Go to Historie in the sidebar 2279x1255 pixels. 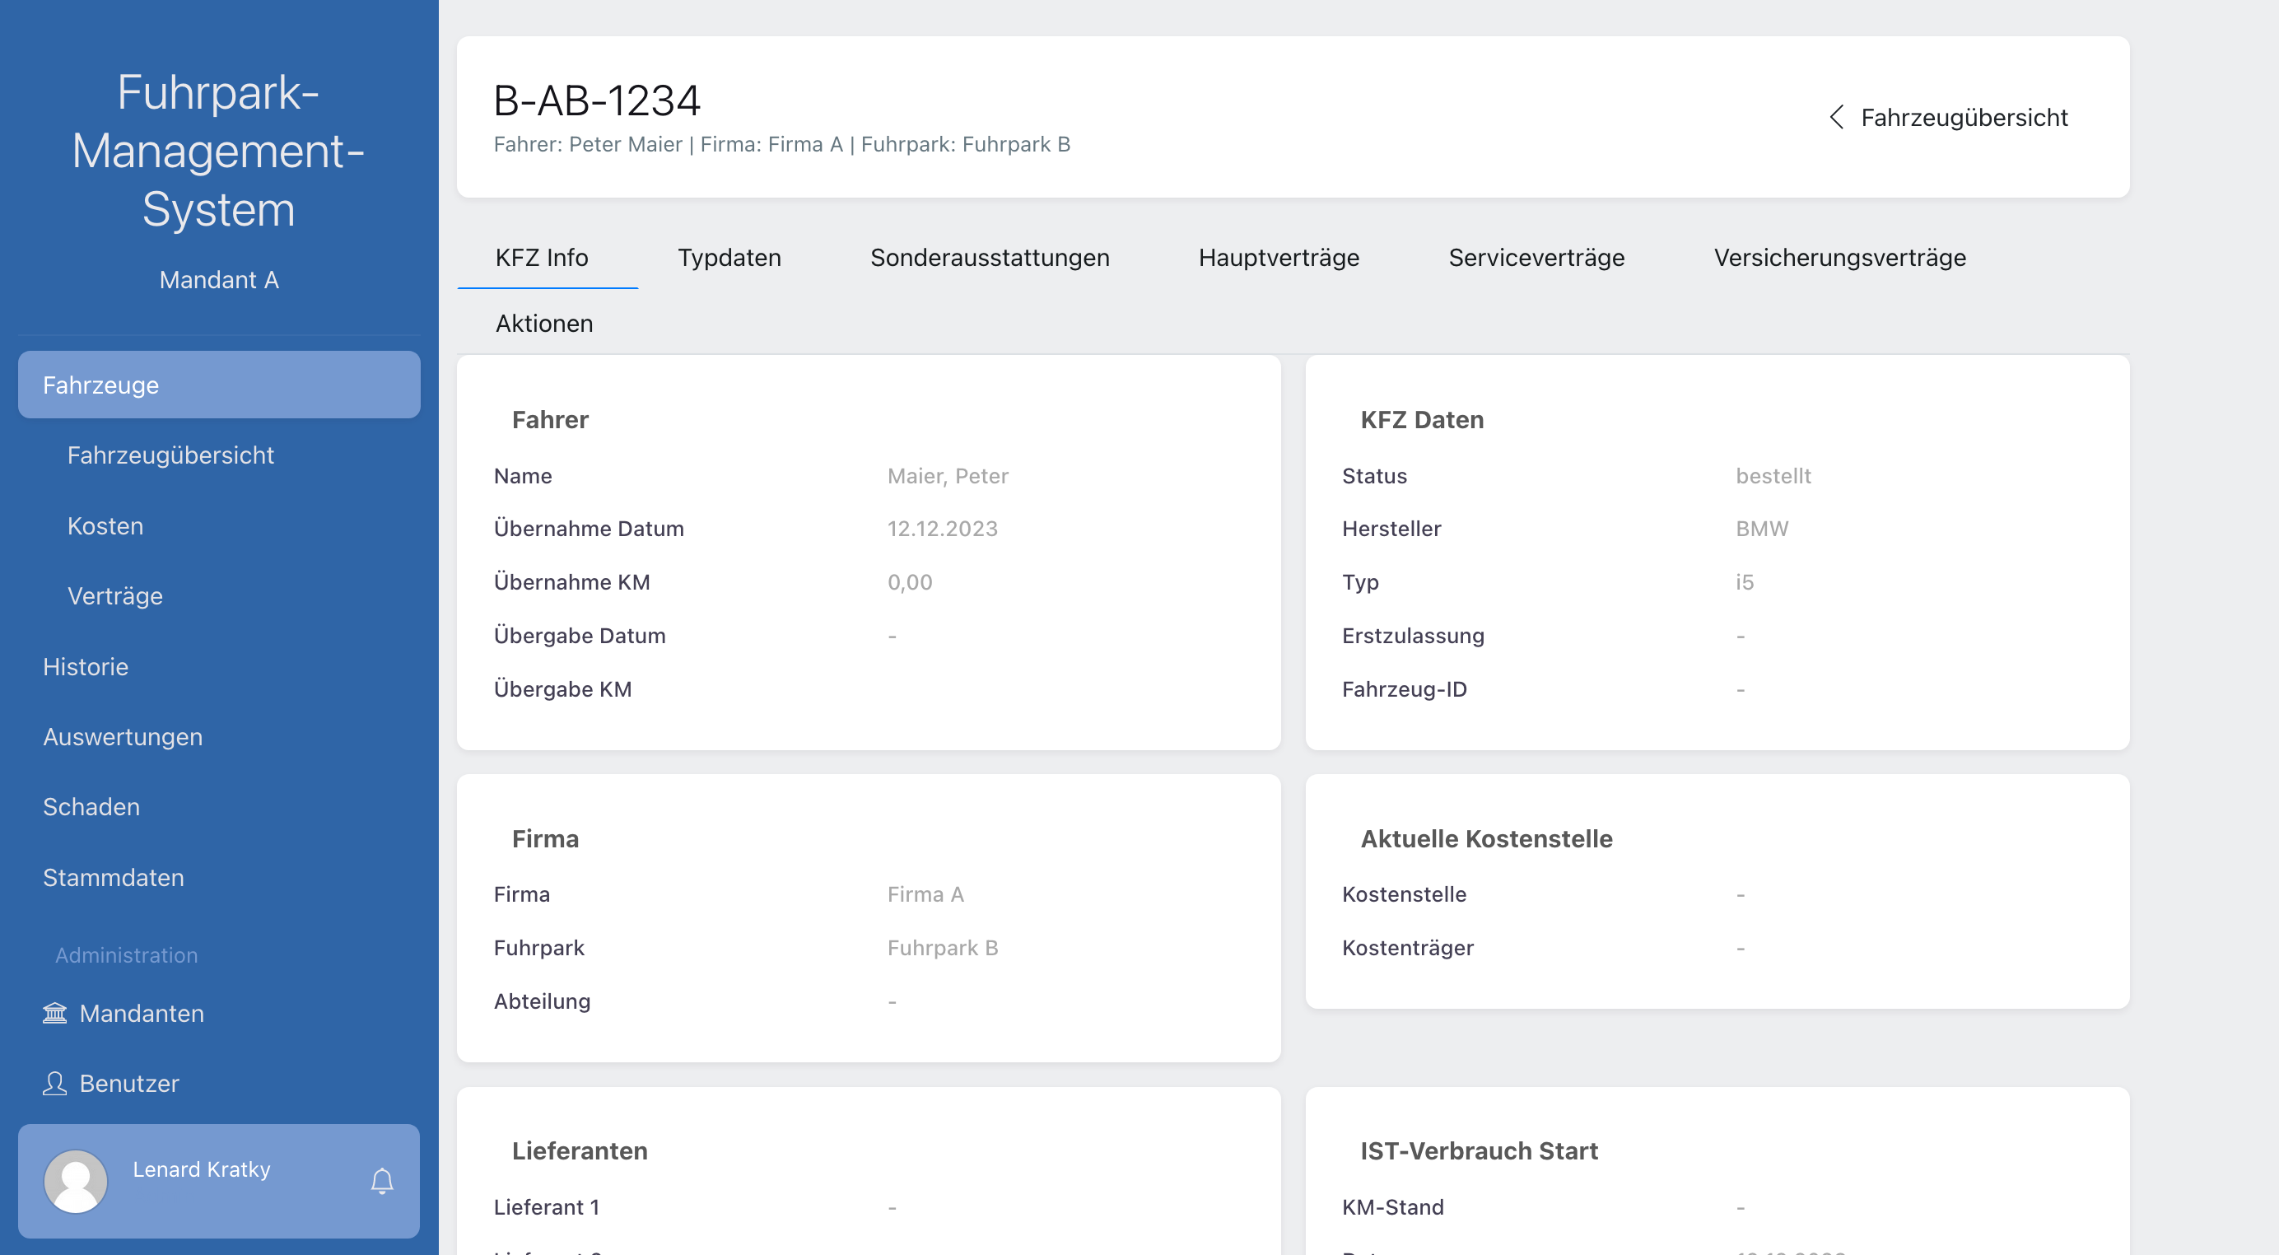86,666
